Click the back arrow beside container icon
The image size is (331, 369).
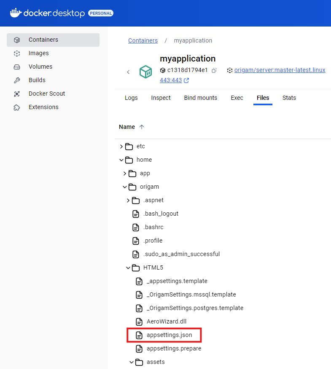point(128,72)
